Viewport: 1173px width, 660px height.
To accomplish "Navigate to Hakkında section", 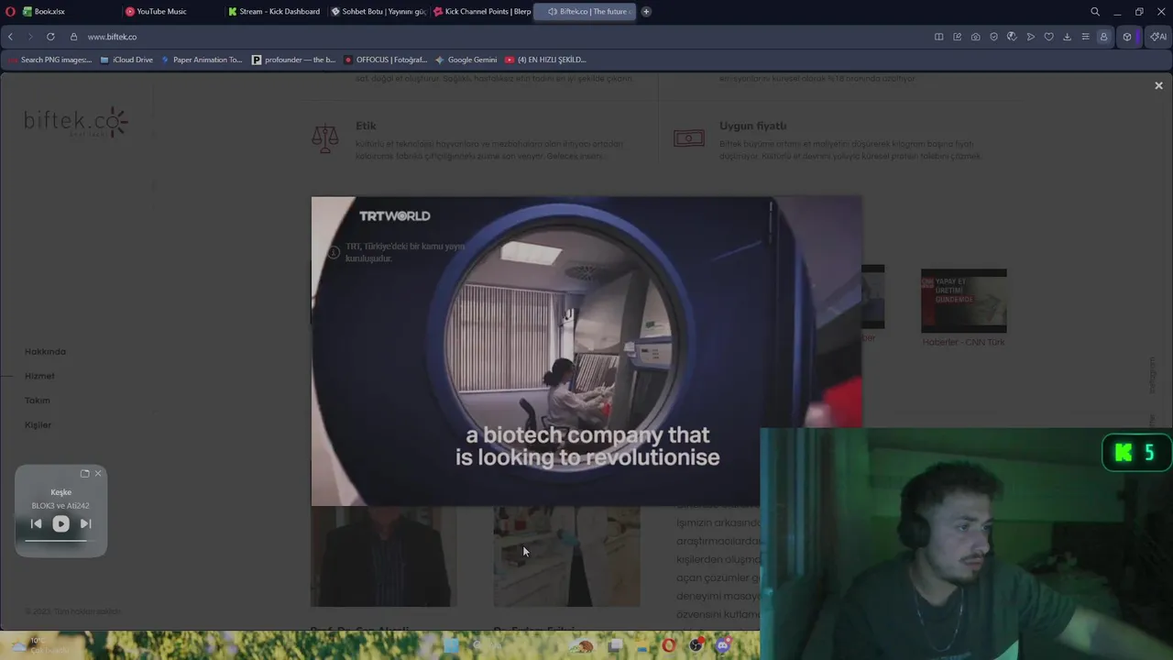I will [x=45, y=352].
